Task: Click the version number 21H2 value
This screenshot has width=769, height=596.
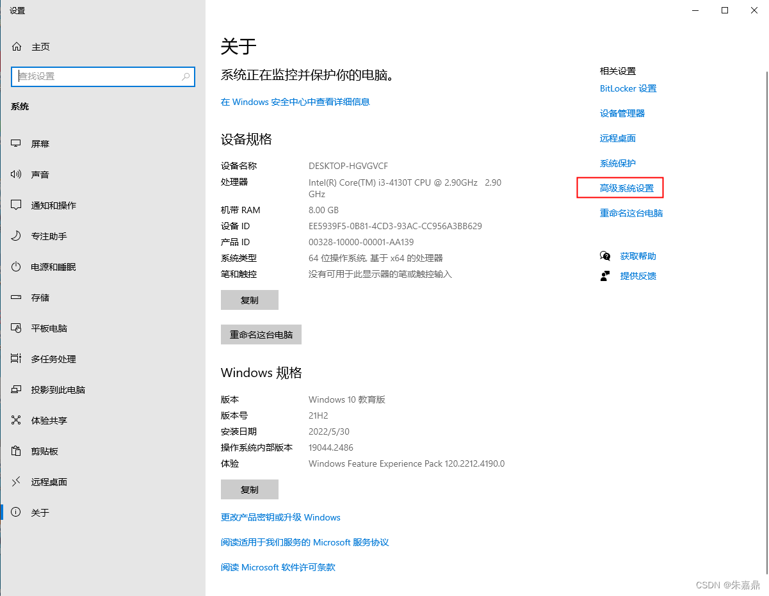Action: click(x=319, y=415)
